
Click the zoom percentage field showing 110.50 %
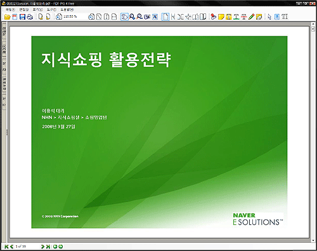(74, 17)
